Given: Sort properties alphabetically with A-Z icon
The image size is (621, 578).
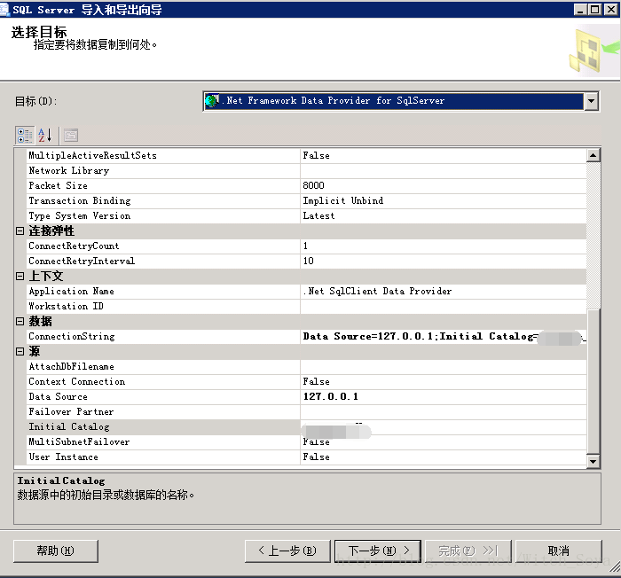Looking at the screenshot, I should [x=45, y=136].
